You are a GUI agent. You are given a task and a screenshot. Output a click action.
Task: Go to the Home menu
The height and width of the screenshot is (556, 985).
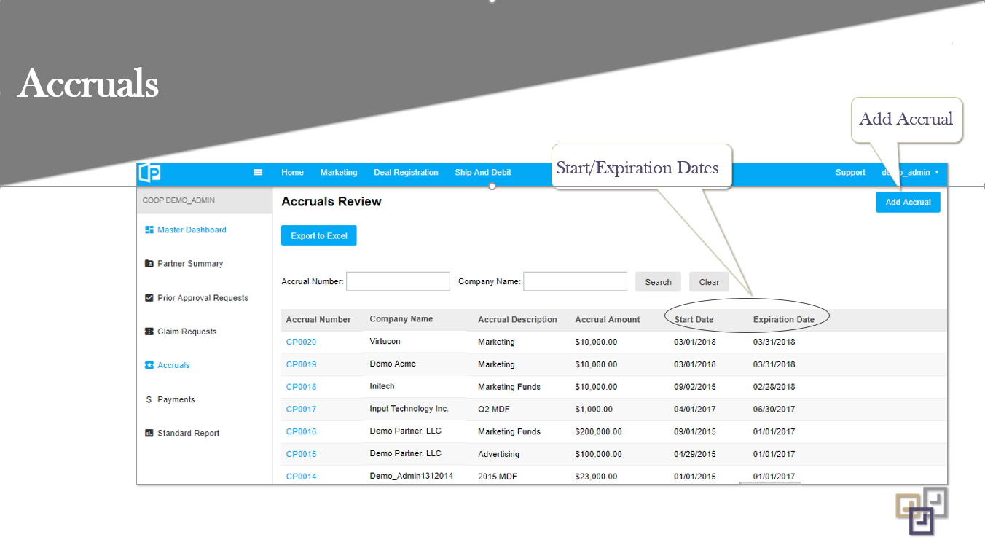point(292,173)
